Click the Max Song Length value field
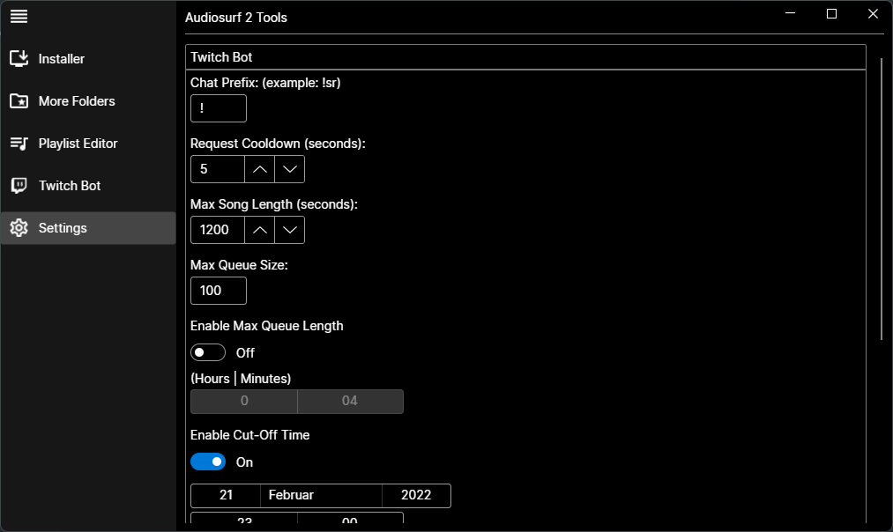This screenshot has height=532, width=893. tap(218, 230)
